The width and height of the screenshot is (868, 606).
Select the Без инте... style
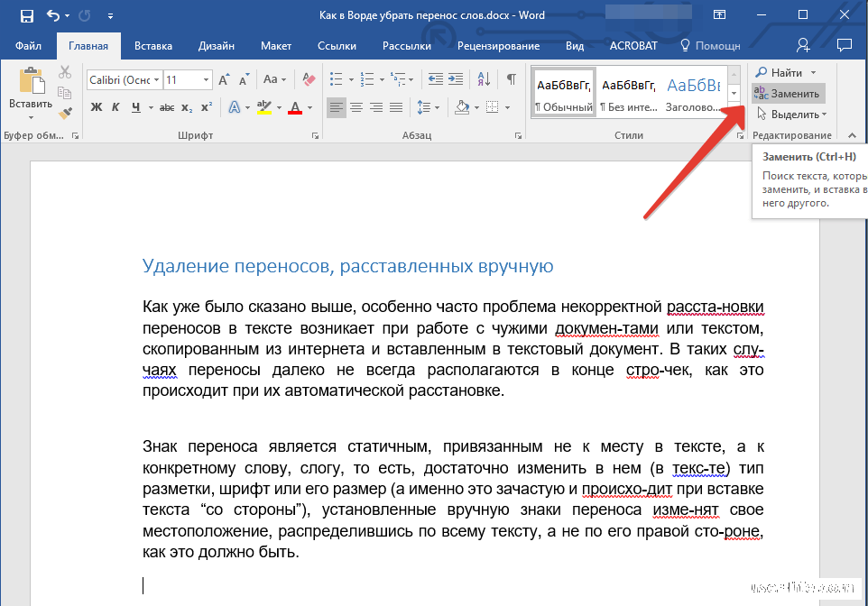point(629,92)
